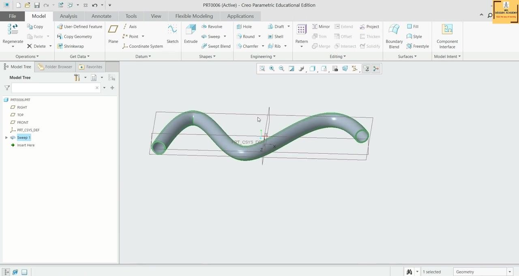Expand the Sweep 1 feature node

pyautogui.click(x=6, y=138)
